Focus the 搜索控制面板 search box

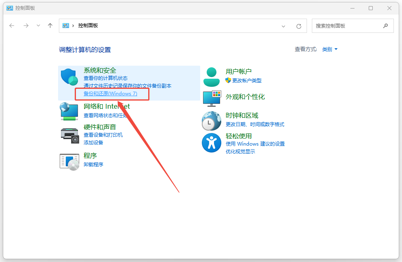coord(352,26)
